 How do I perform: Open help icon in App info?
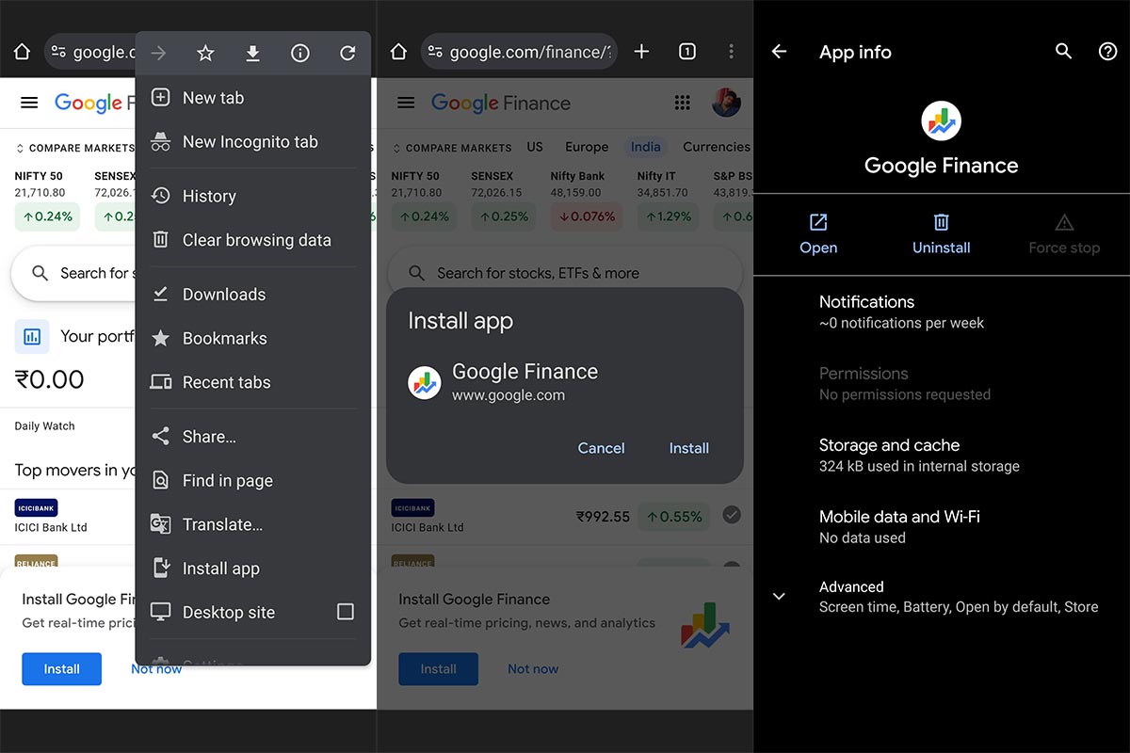pyautogui.click(x=1108, y=52)
